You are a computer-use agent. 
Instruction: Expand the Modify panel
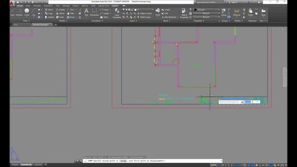[x=63, y=21]
